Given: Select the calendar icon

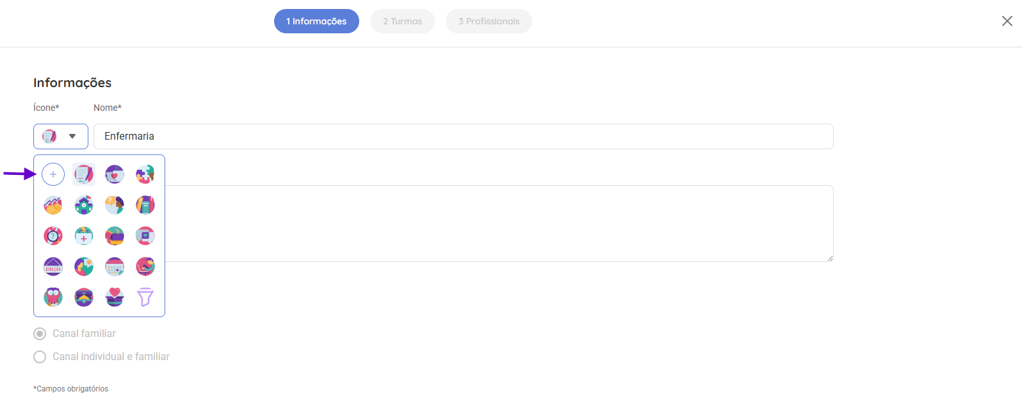Looking at the screenshot, I should click(115, 267).
